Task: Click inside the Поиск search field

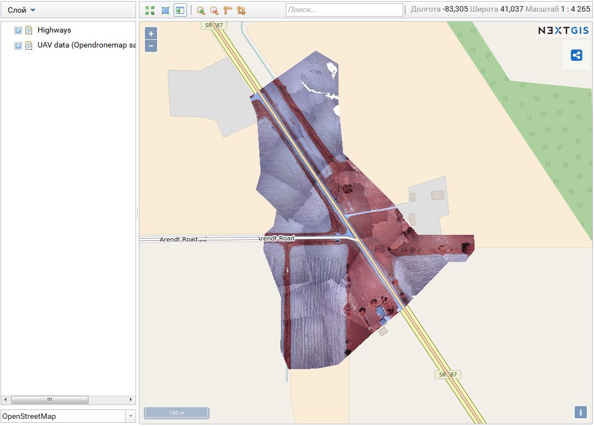Action: pyautogui.click(x=343, y=9)
